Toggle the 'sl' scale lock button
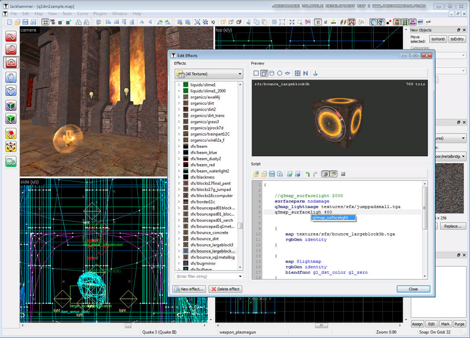The image size is (470, 338). [326, 22]
